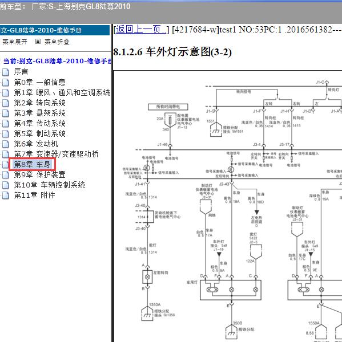342x342 pixels.
Task: Click the 当前:别克-GL8陆尊-2010 heading
Action: [x=57, y=61]
